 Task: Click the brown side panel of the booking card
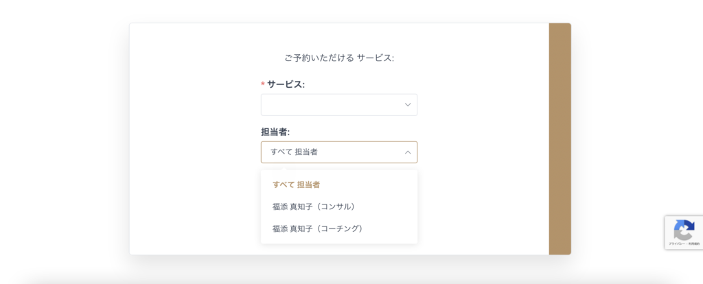click(560, 139)
